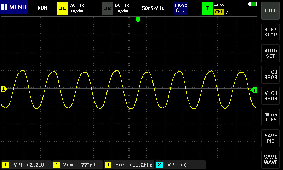Open the MENU button
283x170 pixels.
click(14, 7)
